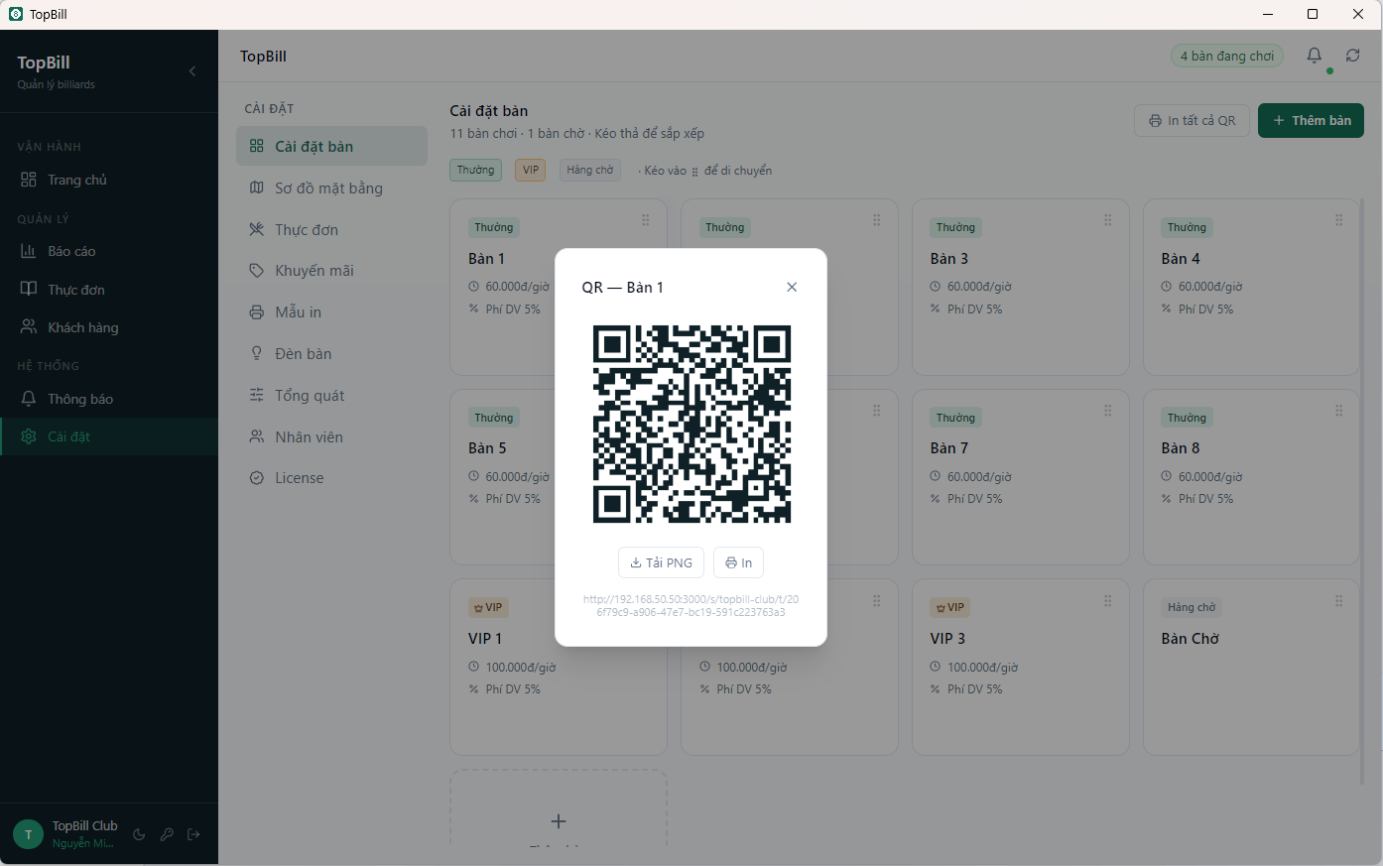
Task: Click the gear icon for Cài đặt in sidebar
Action: (28, 436)
